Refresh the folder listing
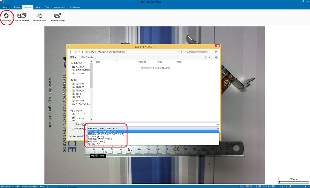Image resolution: width=310 pixels, height=188 pixels. coord(181,52)
